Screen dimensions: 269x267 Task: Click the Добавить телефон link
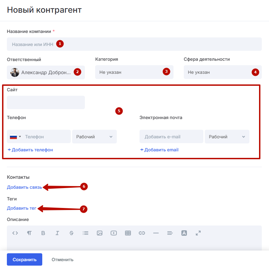click(x=30, y=150)
